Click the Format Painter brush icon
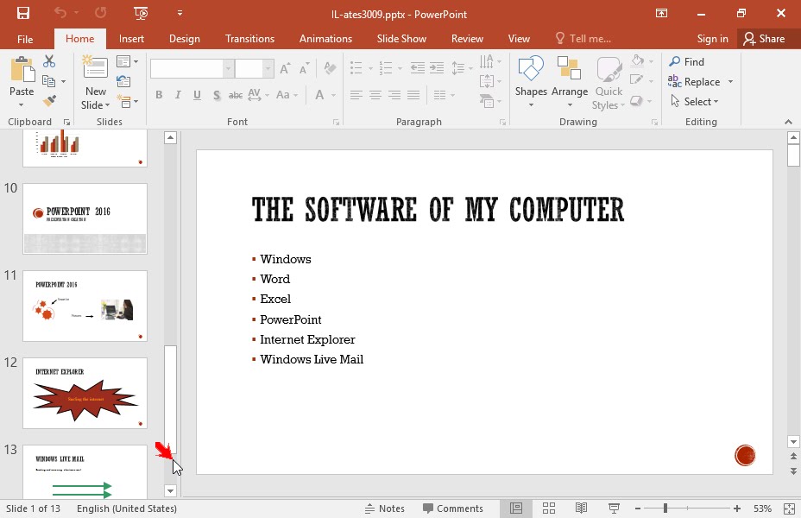Image resolution: width=801 pixels, height=518 pixels. [x=49, y=101]
